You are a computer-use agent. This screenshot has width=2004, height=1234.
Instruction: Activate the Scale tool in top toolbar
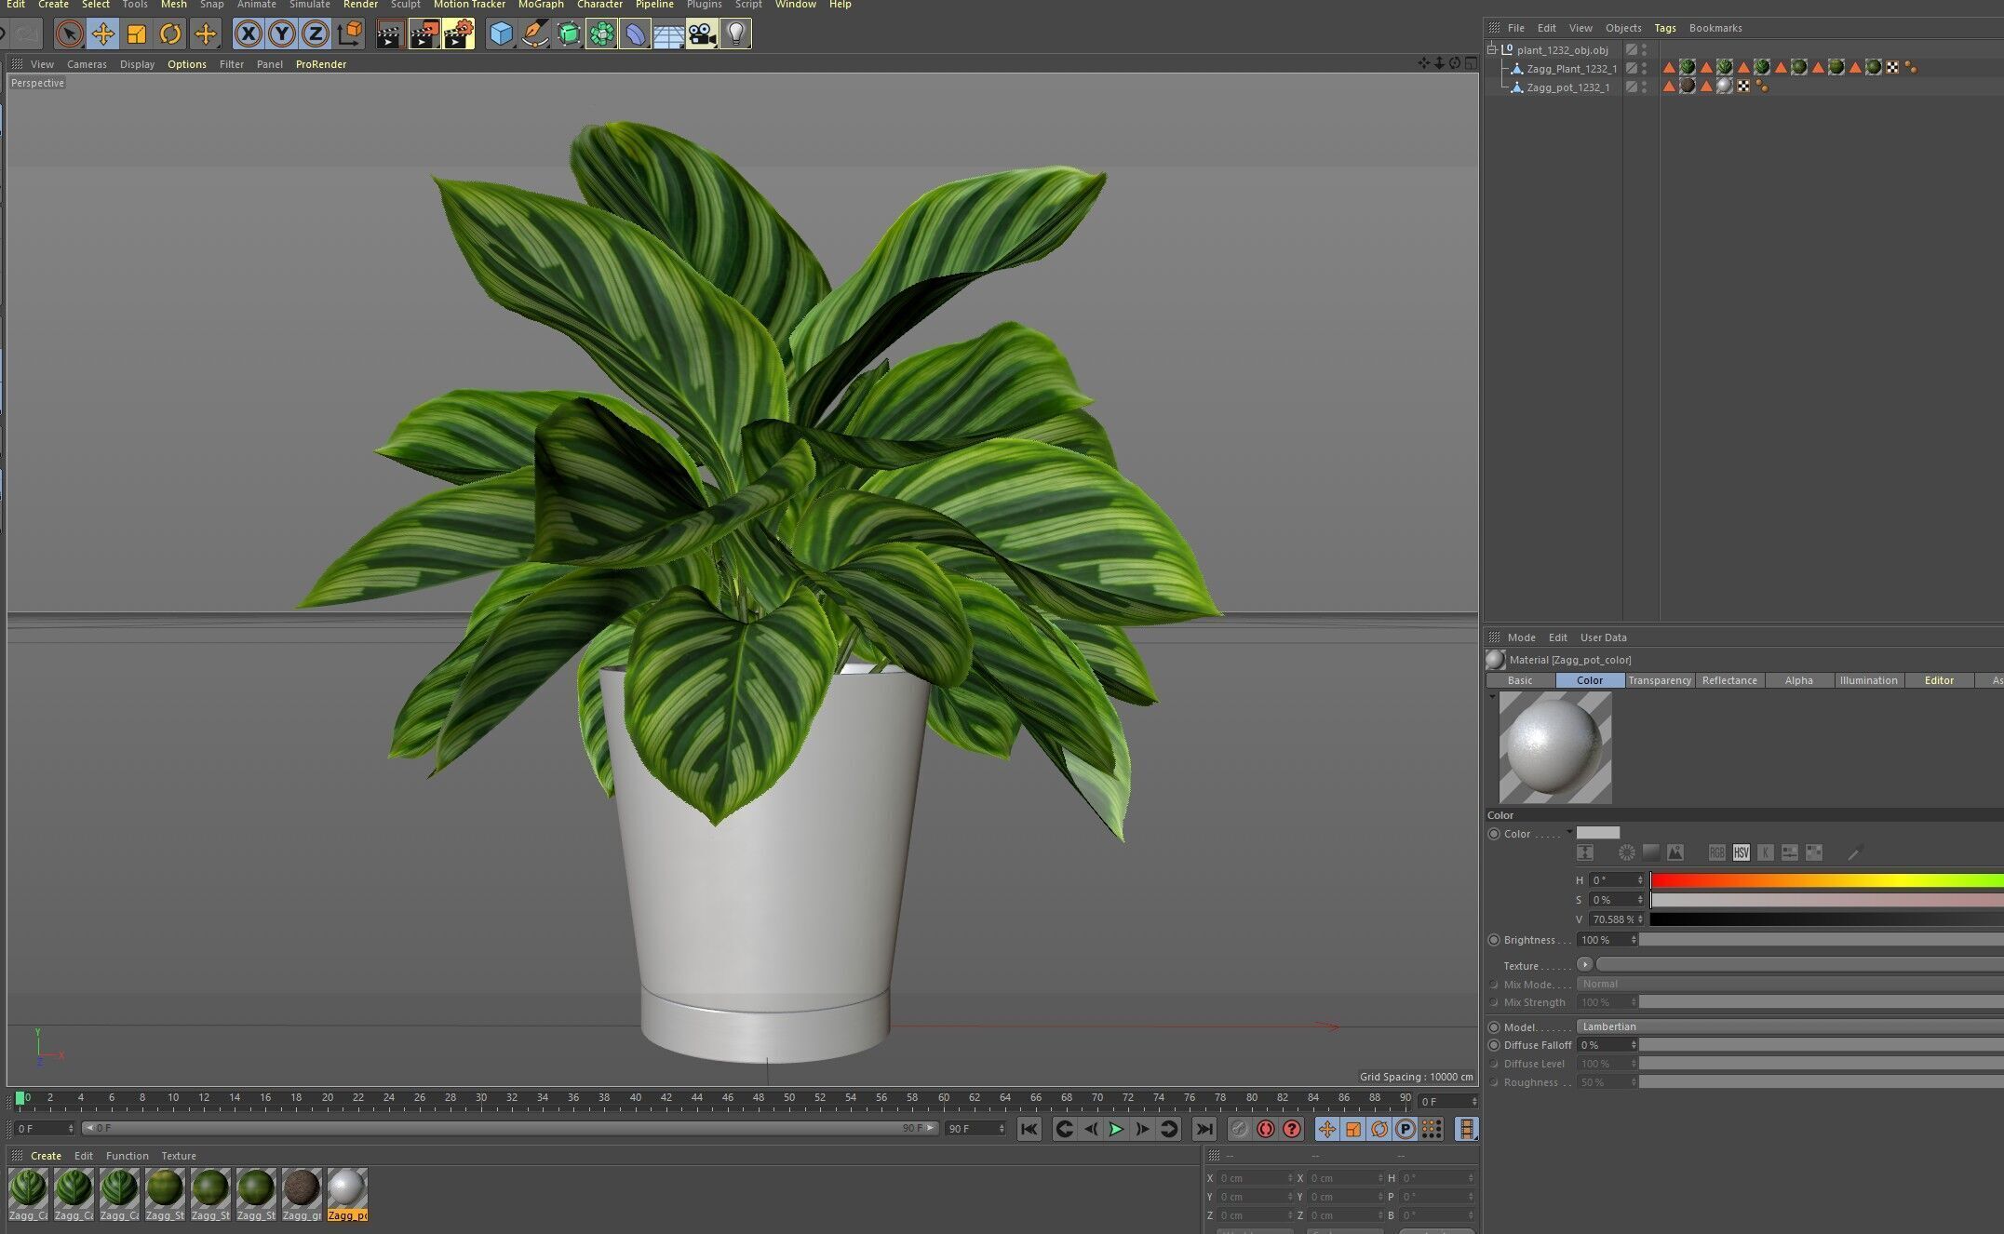[x=137, y=34]
